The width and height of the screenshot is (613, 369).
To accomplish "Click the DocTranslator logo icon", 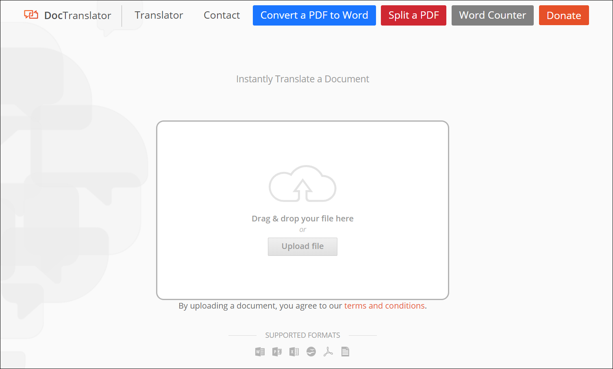I will (31, 15).
